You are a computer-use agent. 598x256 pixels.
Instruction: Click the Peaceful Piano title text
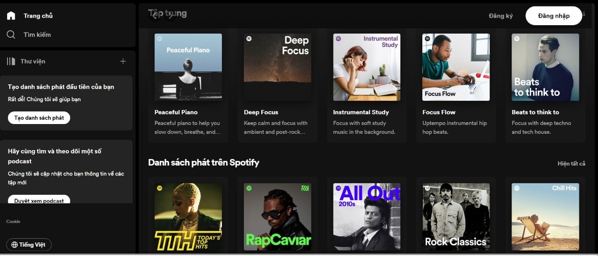176,112
